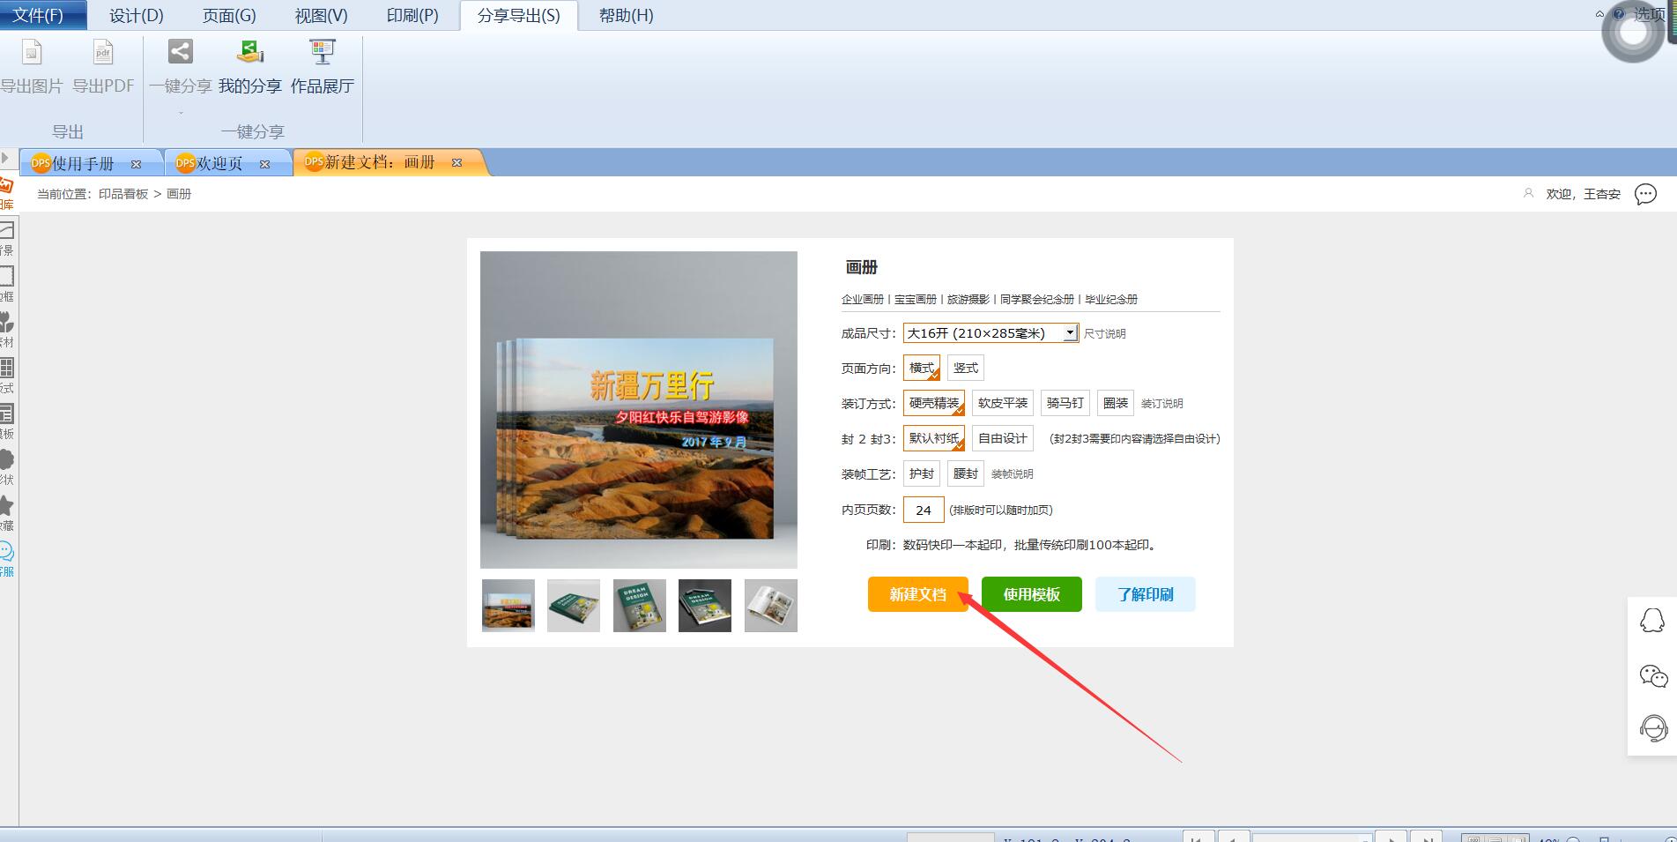Click the message bubble icon beside the welcome text

[x=1645, y=194]
